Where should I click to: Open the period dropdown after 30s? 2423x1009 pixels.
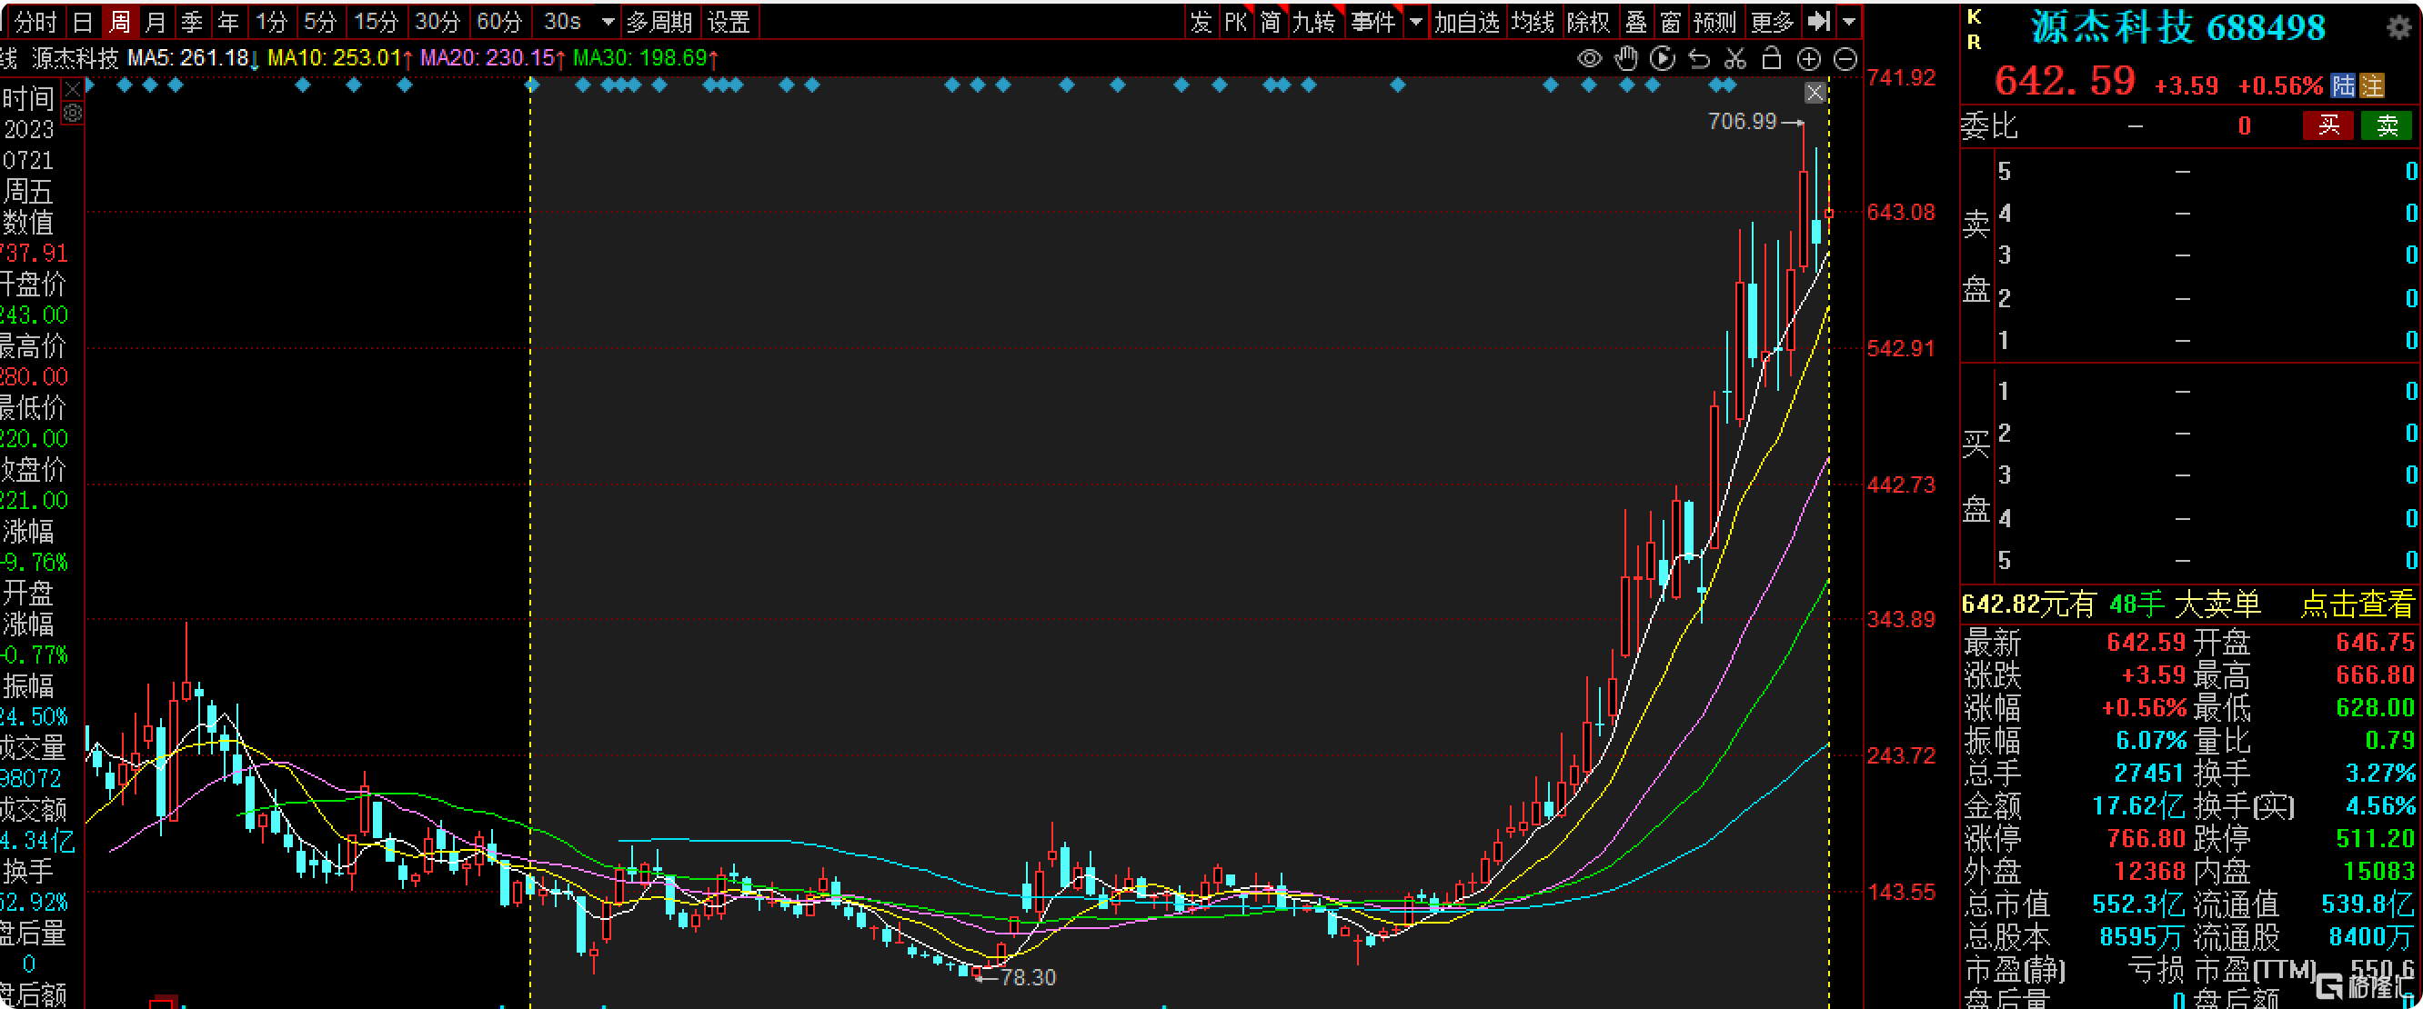[608, 21]
